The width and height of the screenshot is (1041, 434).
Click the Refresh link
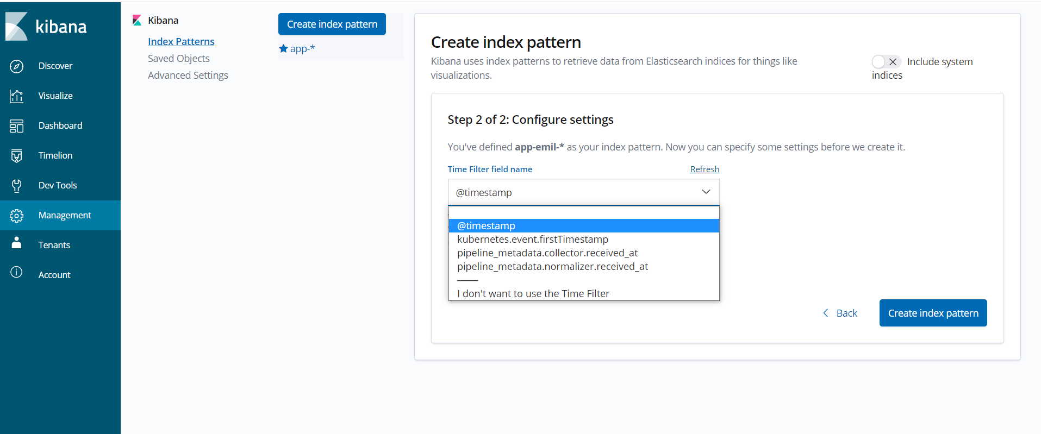705,169
